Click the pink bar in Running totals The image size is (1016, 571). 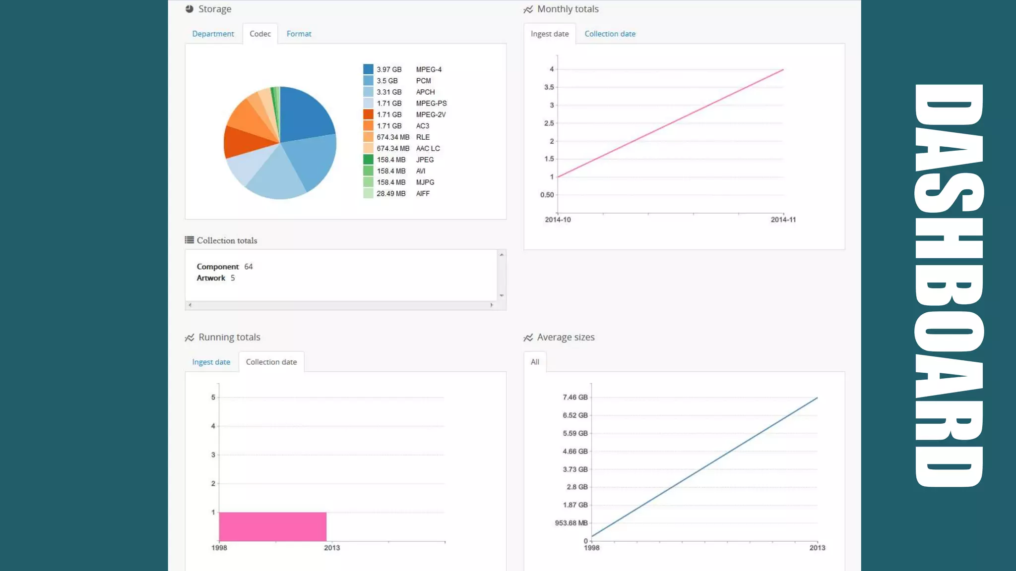click(272, 526)
